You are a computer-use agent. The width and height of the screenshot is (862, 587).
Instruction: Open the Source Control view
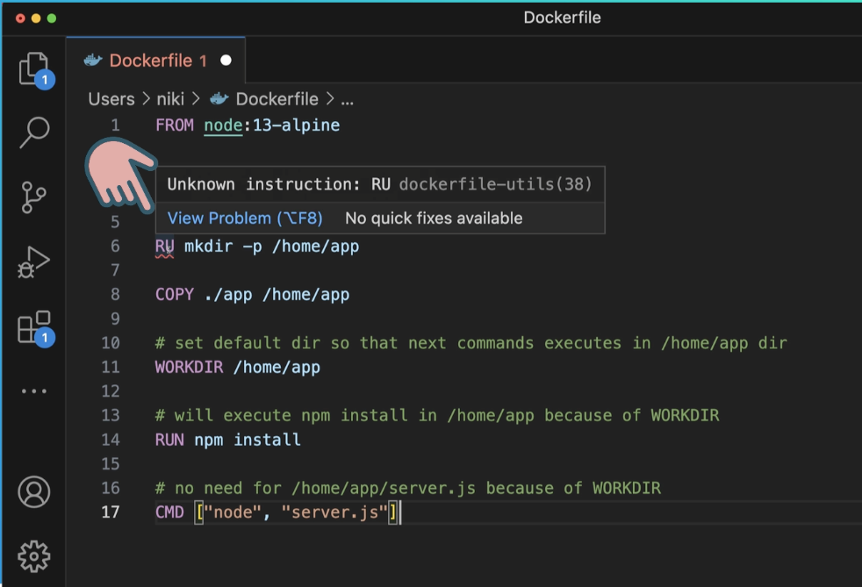(34, 197)
